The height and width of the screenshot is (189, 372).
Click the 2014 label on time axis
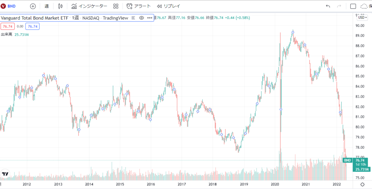tap(89, 184)
